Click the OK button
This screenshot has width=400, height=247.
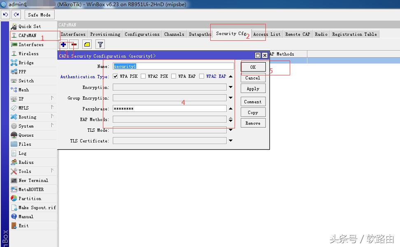[x=253, y=67]
